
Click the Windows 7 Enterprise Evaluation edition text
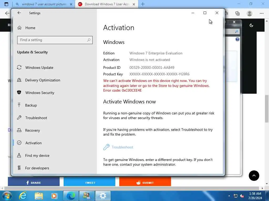(156, 53)
